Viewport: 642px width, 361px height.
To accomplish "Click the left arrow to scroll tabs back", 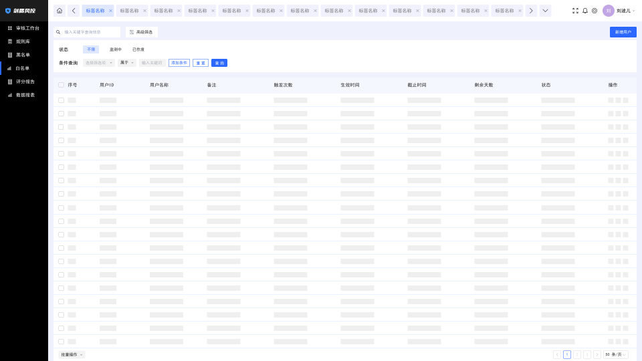I will tap(74, 11).
